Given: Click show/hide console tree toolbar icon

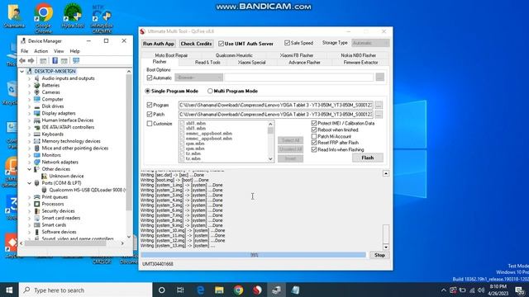Looking at the screenshot, I should [x=43, y=60].
